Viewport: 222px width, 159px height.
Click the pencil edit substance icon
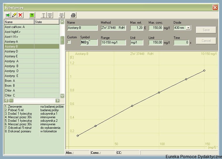pos(14,15)
